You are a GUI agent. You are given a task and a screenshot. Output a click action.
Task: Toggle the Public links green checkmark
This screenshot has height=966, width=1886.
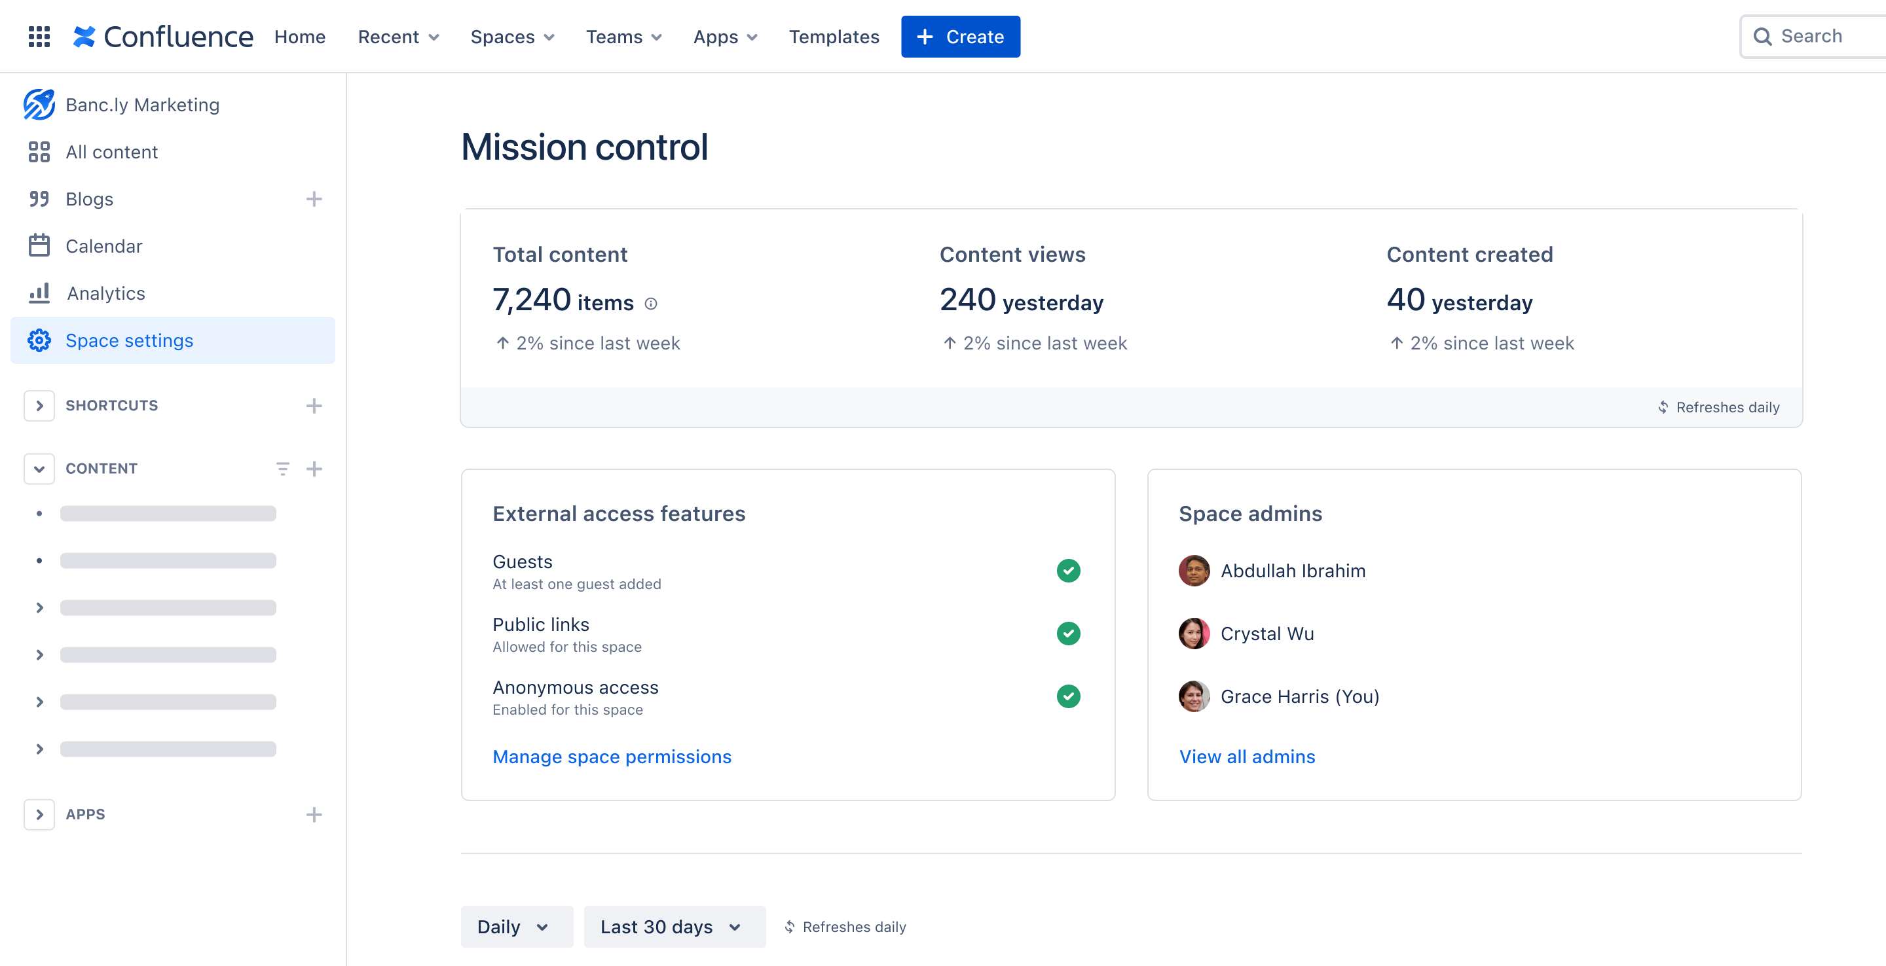pos(1067,634)
